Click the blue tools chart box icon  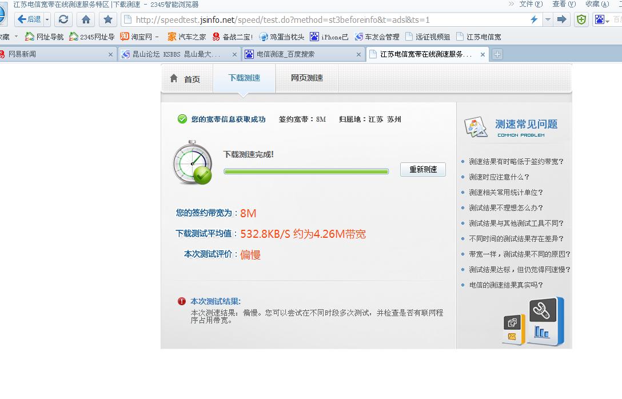point(546,321)
